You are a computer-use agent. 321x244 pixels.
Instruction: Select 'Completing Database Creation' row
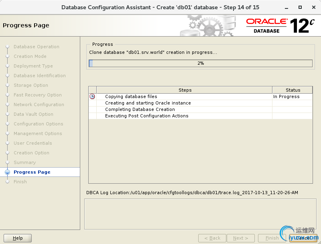point(201,109)
